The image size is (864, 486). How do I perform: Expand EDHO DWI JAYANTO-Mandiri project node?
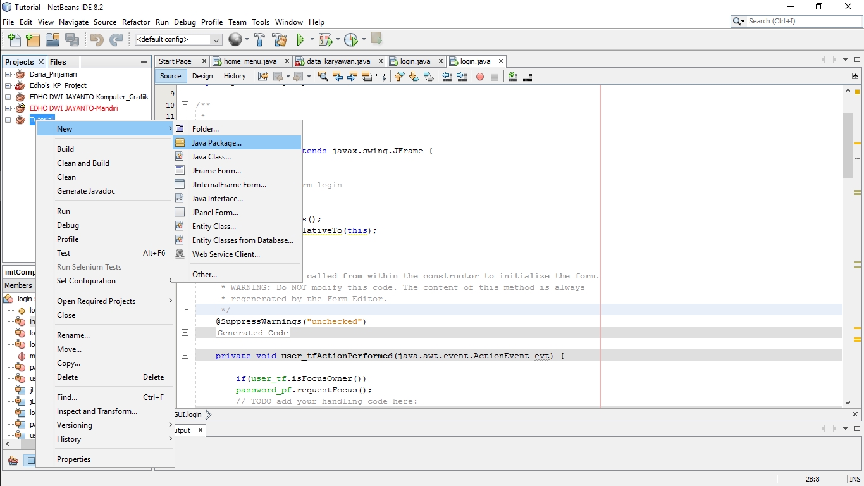(x=8, y=108)
